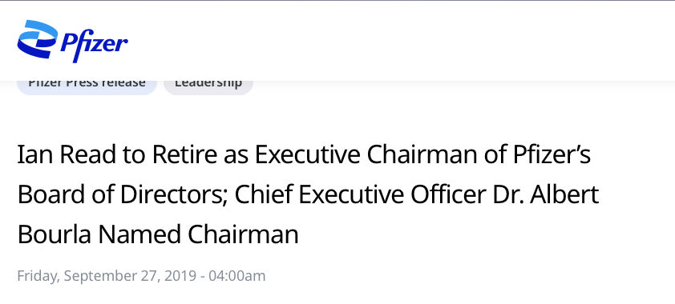The width and height of the screenshot is (675, 304).
Task: Open the Leadership category tag
Action: click(208, 87)
